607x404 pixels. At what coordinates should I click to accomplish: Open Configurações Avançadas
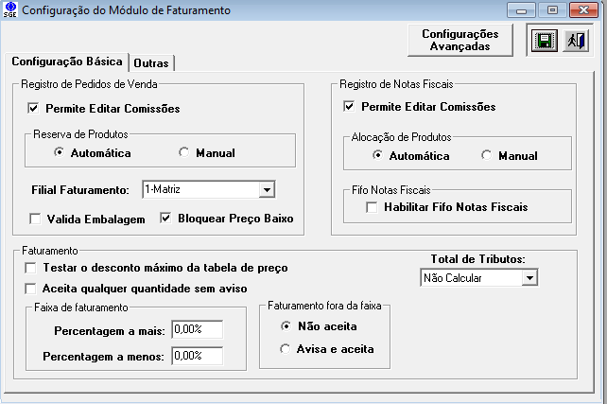coord(460,40)
